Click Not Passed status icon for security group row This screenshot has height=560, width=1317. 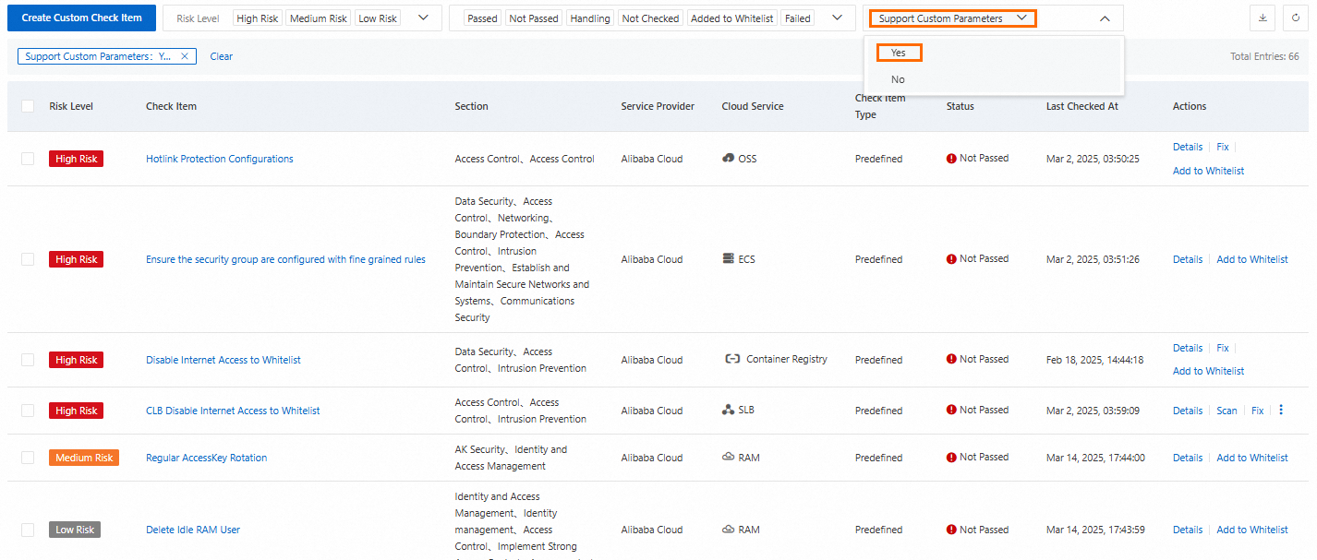pyautogui.click(x=951, y=259)
